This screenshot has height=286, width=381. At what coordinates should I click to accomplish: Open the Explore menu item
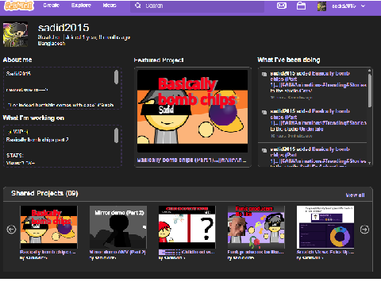point(81,6)
